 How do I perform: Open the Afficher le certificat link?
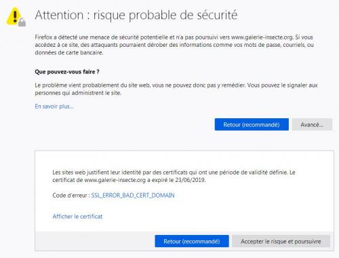tap(77, 217)
